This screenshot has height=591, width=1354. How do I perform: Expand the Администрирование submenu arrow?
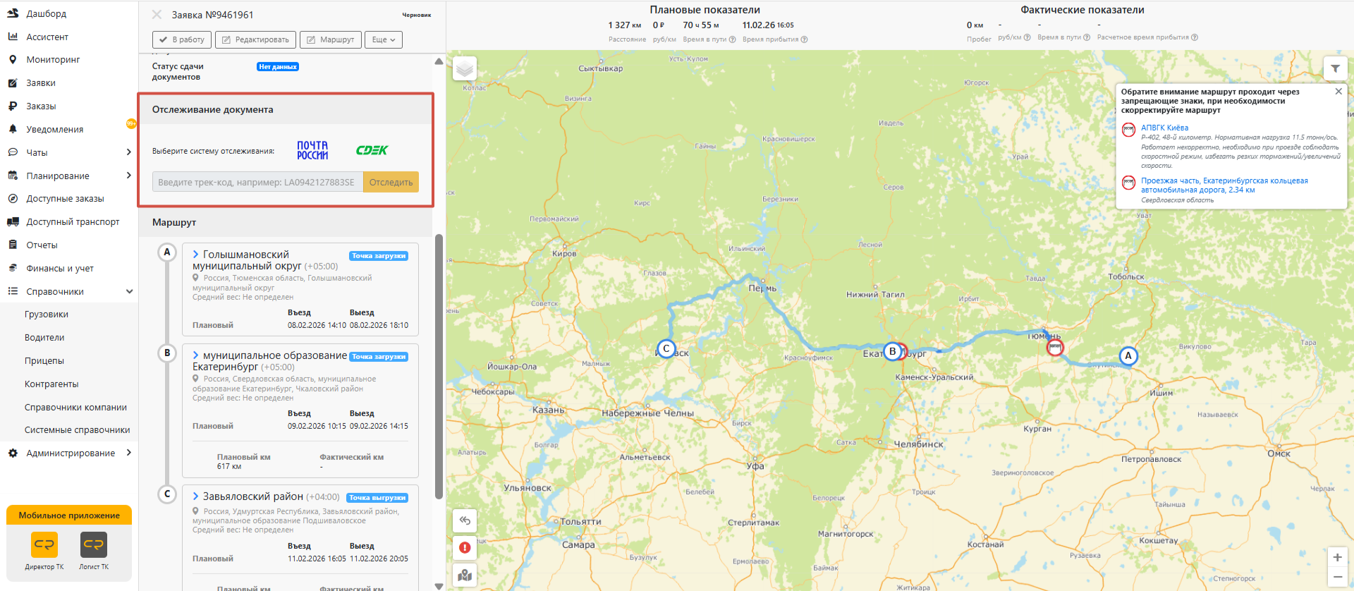click(128, 453)
